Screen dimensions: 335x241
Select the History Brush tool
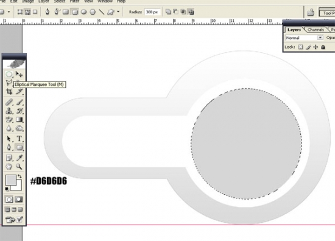pos(19,111)
